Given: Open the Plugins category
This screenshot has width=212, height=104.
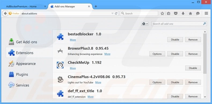Looking at the screenshot, I should [x=29, y=74].
